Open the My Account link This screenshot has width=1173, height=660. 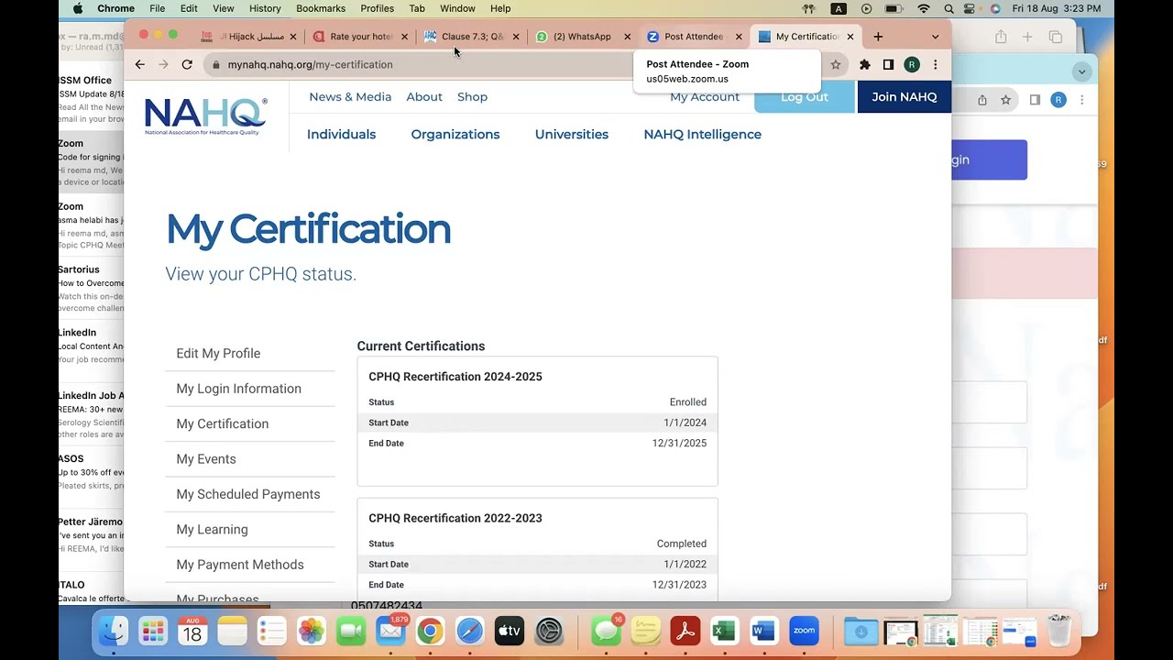click(705, 97)
